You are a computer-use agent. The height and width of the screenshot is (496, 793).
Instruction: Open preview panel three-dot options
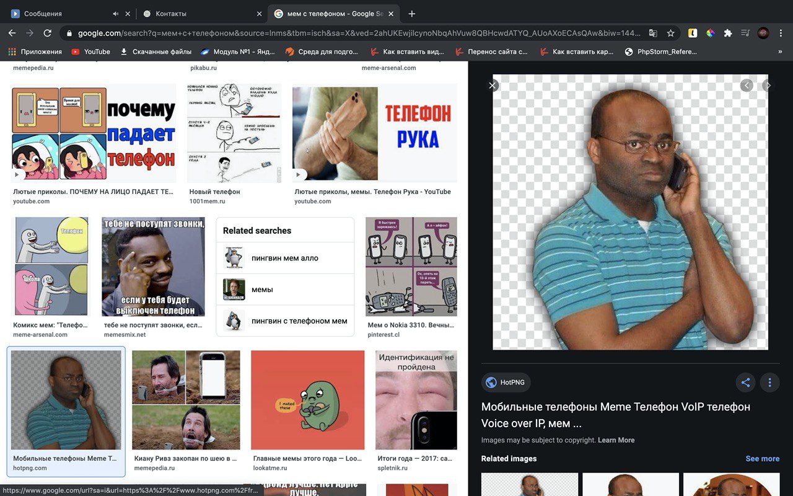tap(769, 383)
